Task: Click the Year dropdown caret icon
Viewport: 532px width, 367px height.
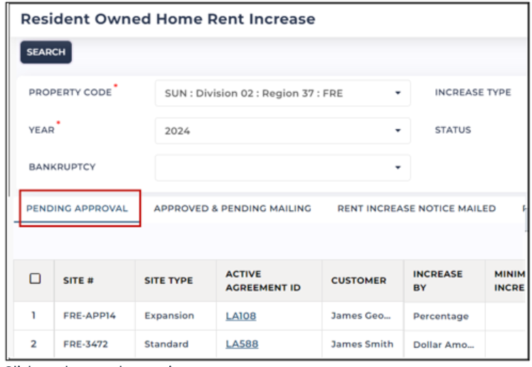Action: tap(398, 131)
